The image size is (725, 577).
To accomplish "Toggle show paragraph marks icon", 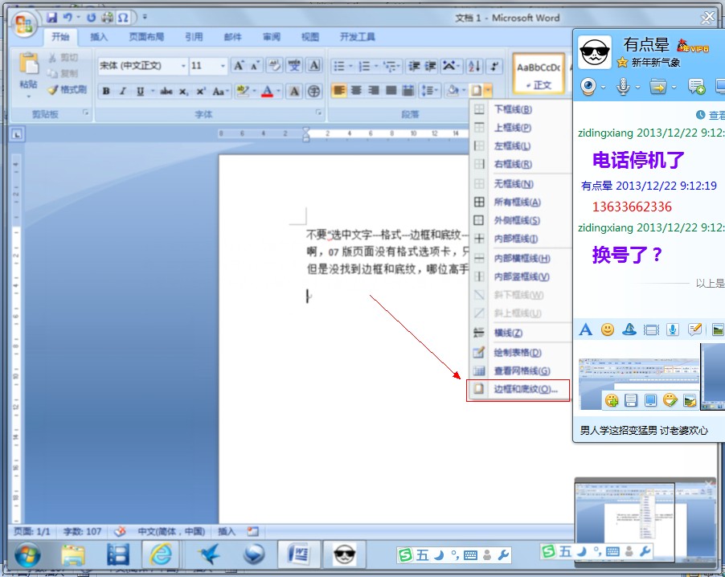I will [494, 66].
